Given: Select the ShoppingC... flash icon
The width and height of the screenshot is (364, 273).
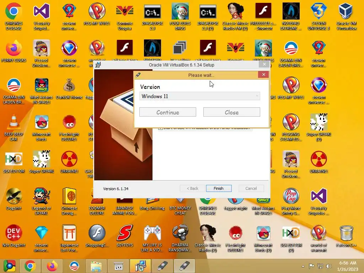Looking at the screenshot, I should pos(97,236).
